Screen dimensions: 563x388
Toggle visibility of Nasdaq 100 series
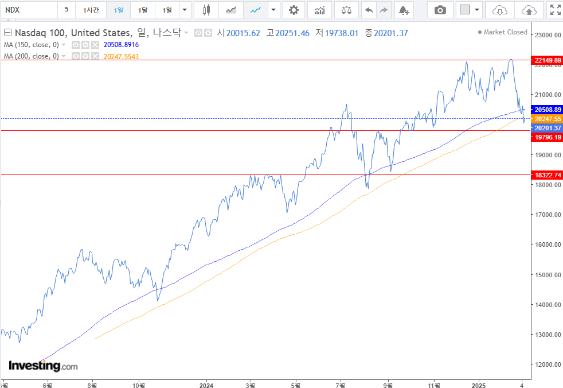point(198,33)
